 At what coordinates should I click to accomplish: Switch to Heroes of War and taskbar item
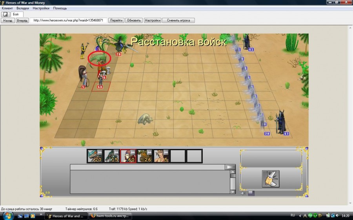pyautogui.click(x=66, y=216)
